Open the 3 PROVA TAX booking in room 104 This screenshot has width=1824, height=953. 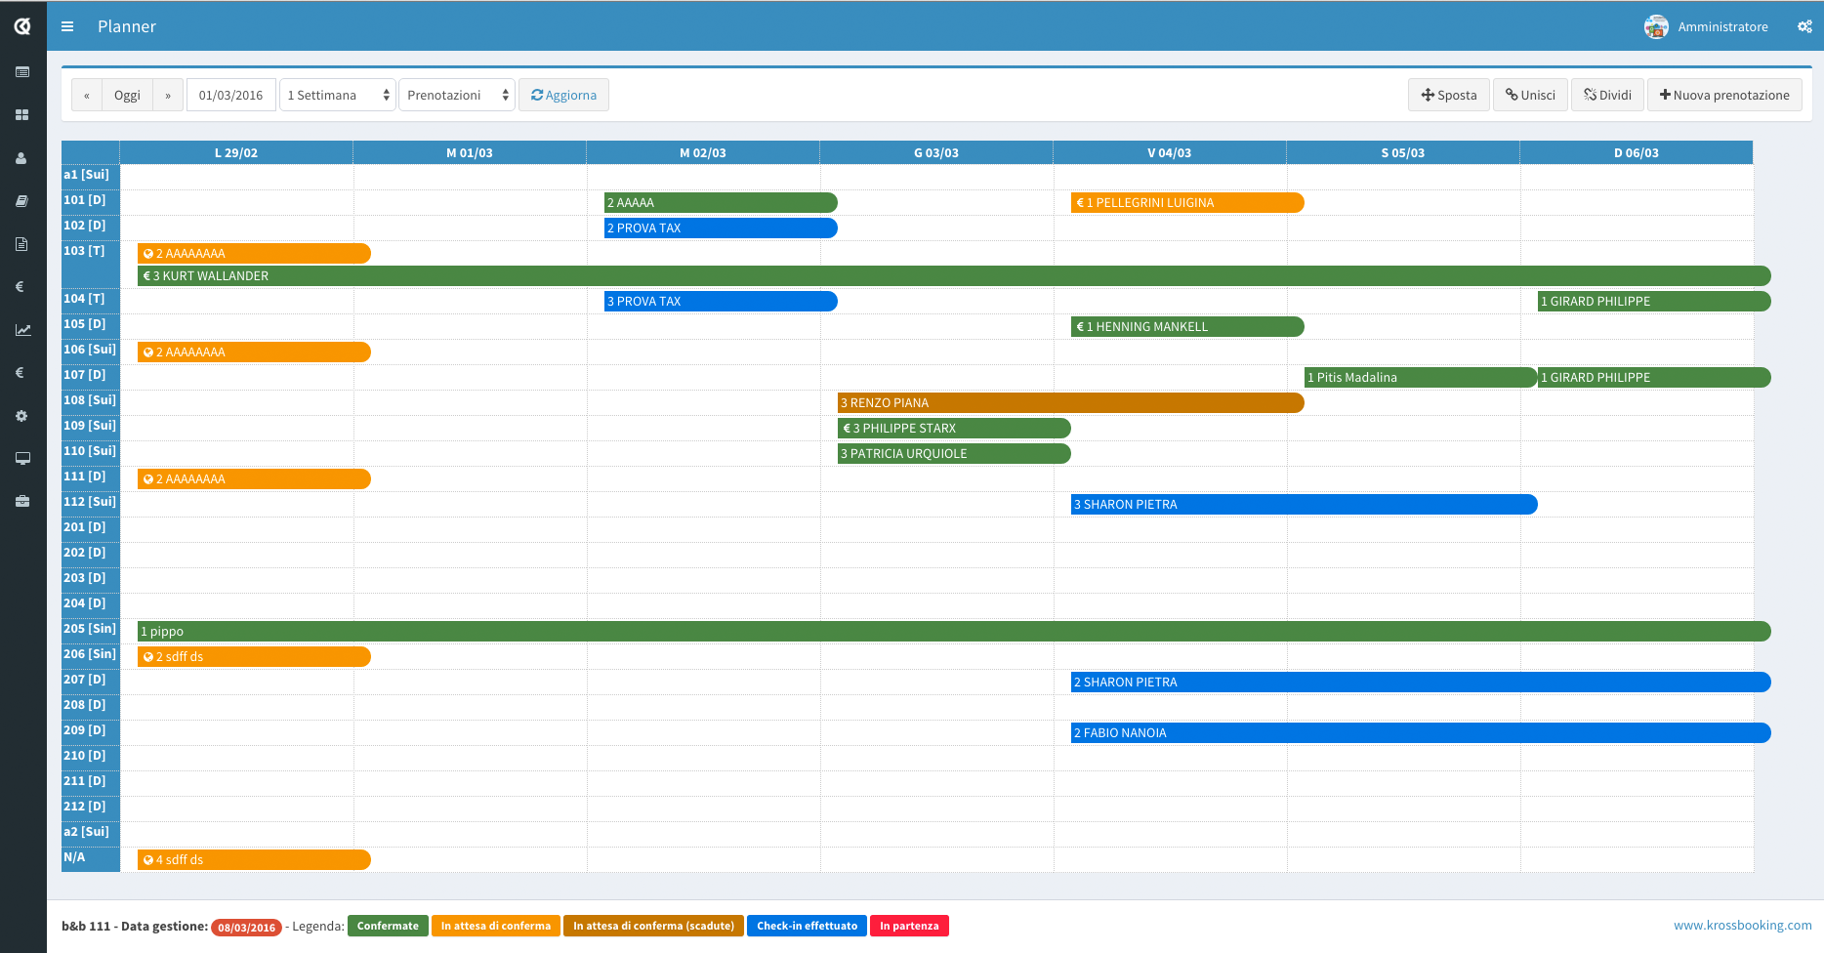pos(721,301)
